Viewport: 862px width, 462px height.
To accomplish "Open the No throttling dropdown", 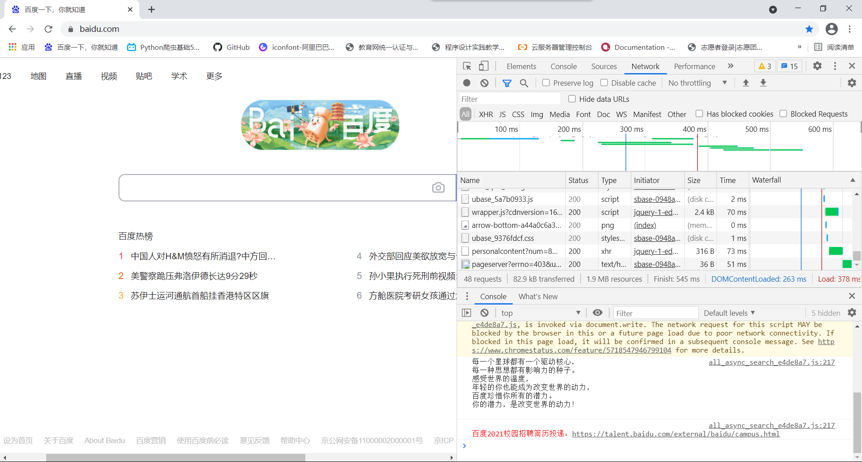I will (697, 83).
